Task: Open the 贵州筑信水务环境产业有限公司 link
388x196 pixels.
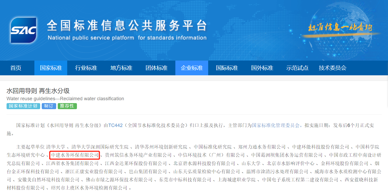Action: coord(138,155)
